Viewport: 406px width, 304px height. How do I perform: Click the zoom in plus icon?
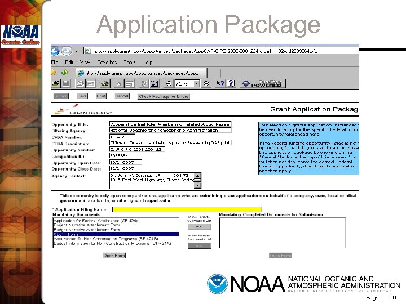point(206,83)
